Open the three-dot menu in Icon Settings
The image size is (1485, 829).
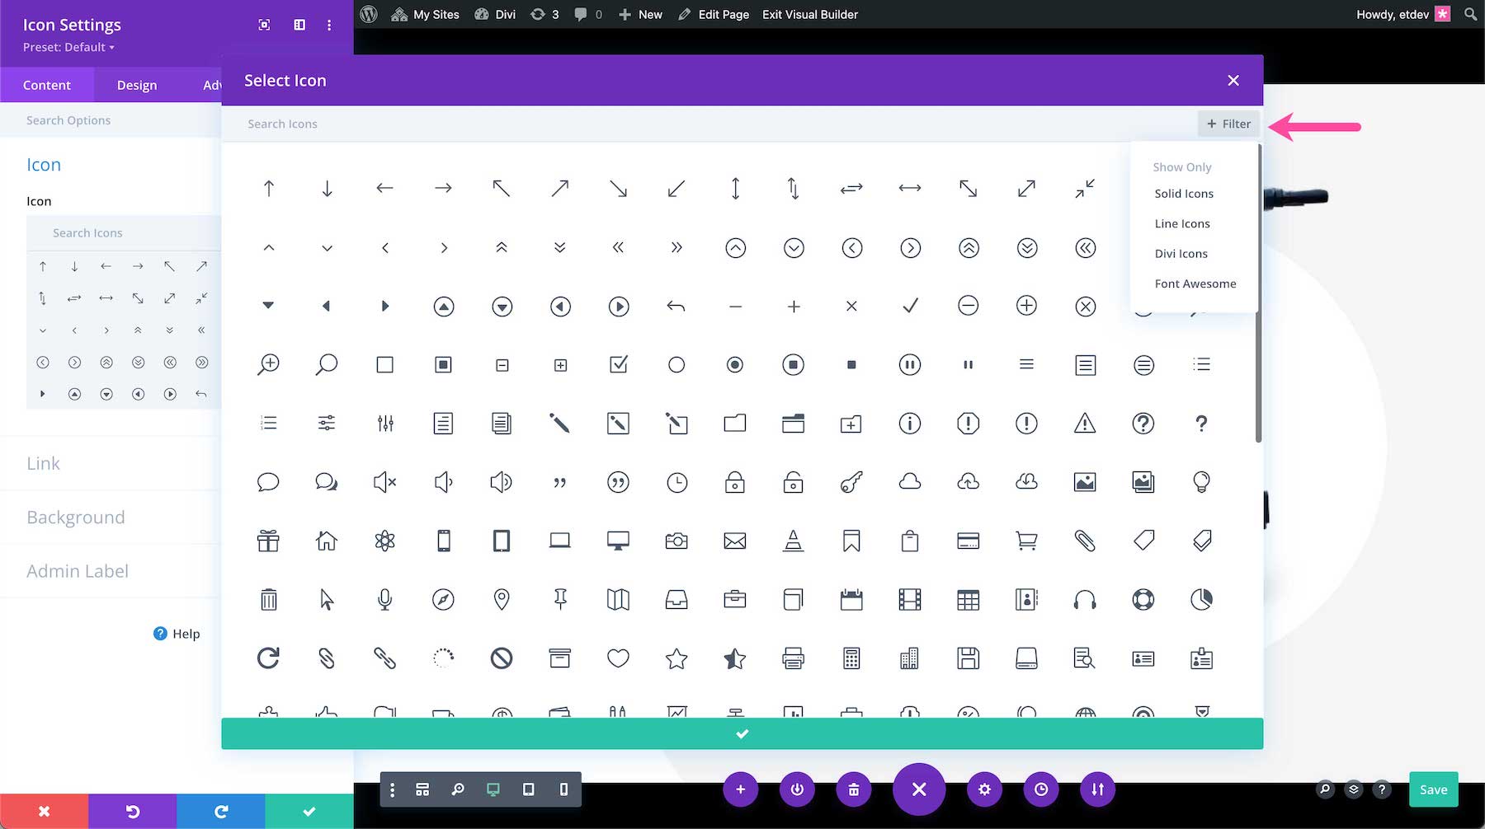(x=329, y=25)
